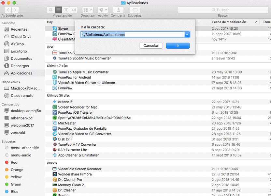The image size is (271, 196).
Task: Select FonePaw Grabador de Pantalla icon
Action: click(55, 128)
